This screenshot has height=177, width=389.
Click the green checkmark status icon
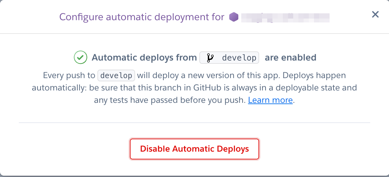pos(81,57)
